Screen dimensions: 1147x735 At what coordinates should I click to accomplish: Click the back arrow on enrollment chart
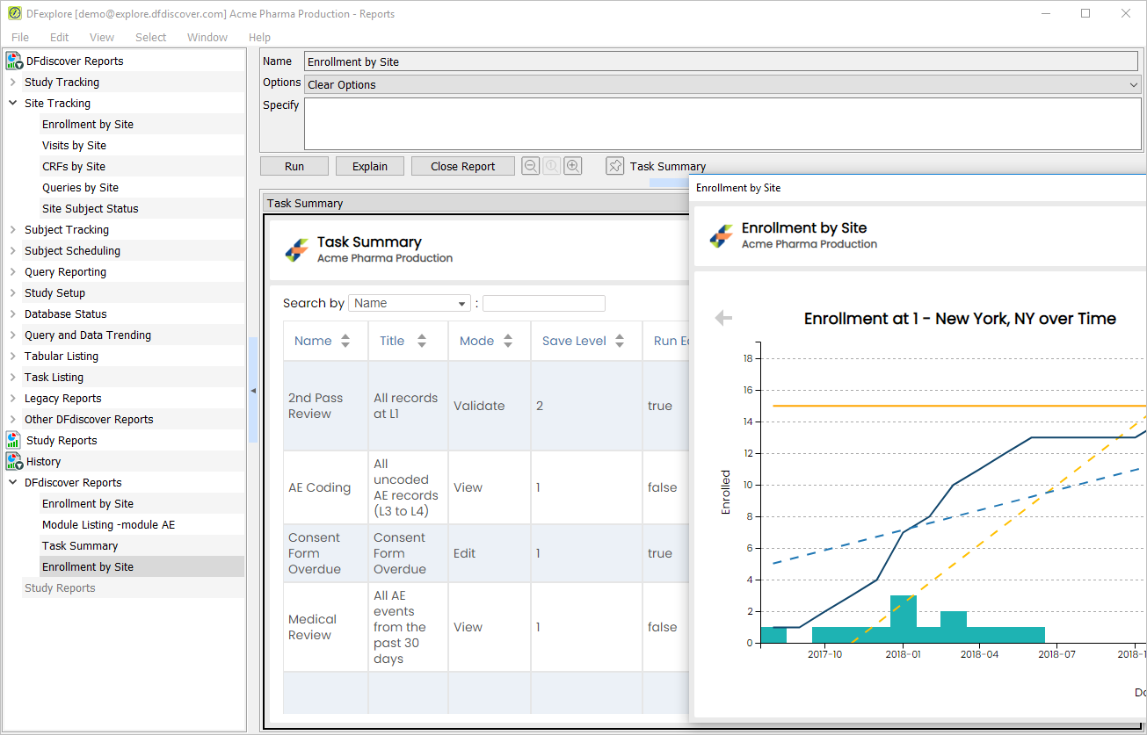point(723,318)
